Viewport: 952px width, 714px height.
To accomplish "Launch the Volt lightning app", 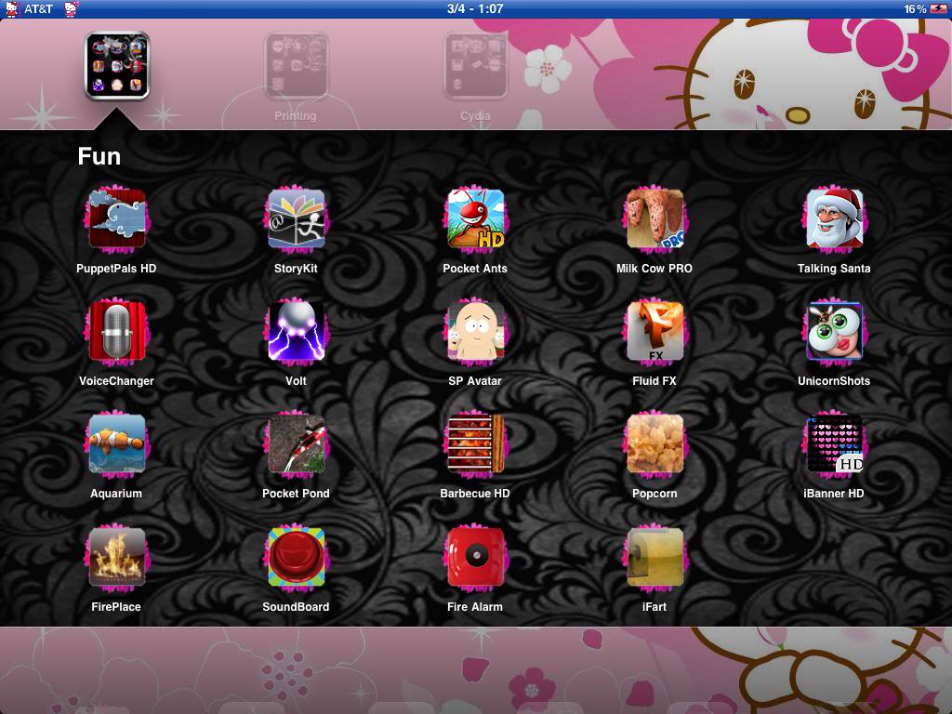I will pos(297,332).
